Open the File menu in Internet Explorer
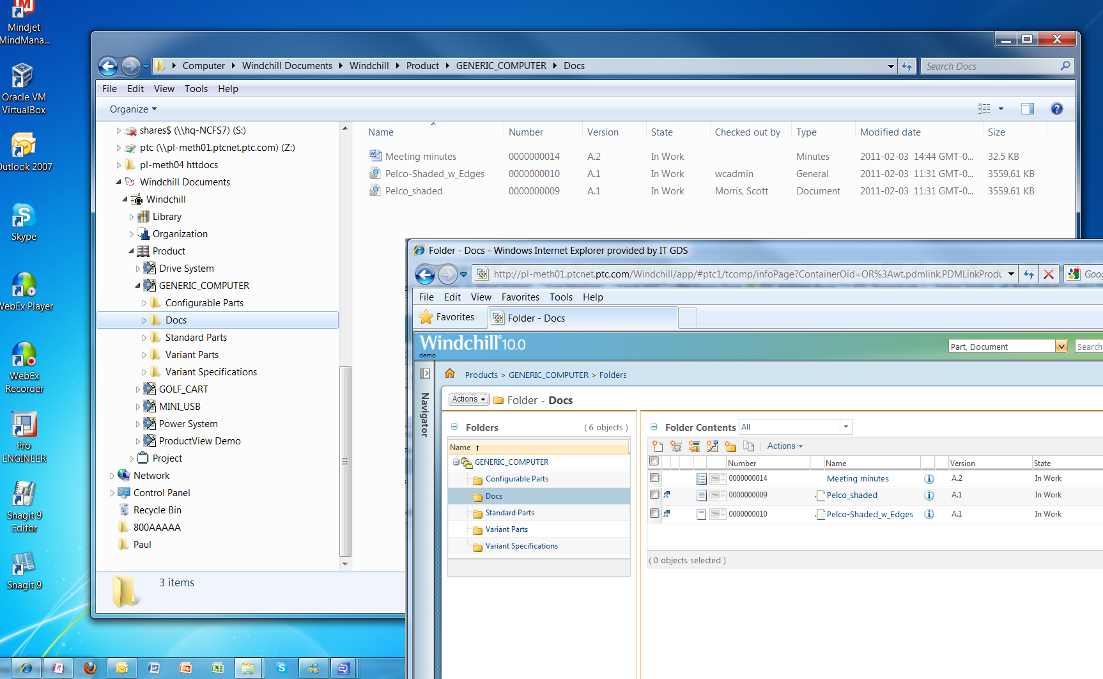 (426, 297)
